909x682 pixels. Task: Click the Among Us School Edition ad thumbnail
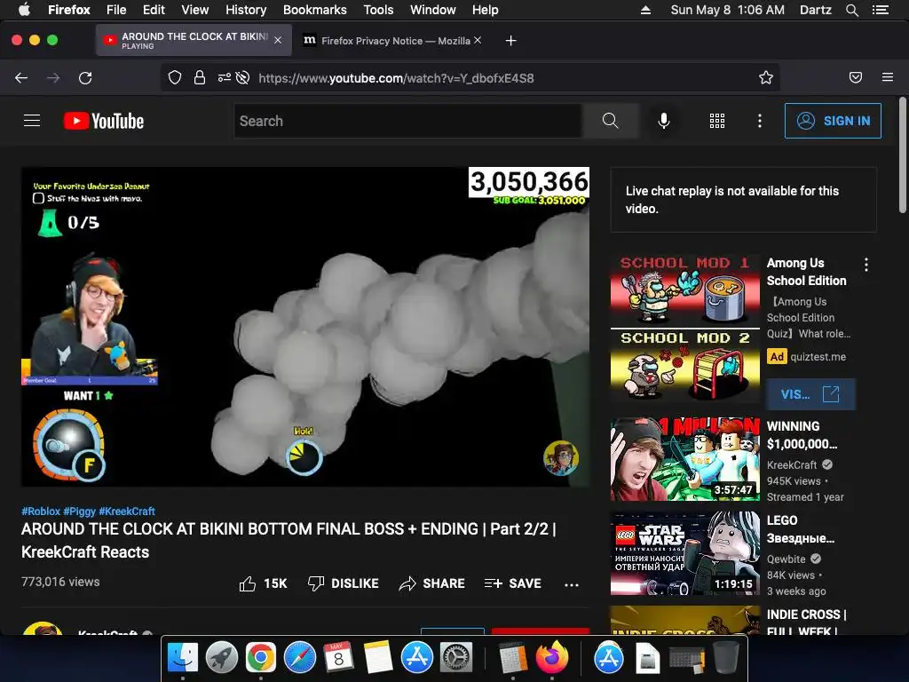684,329
